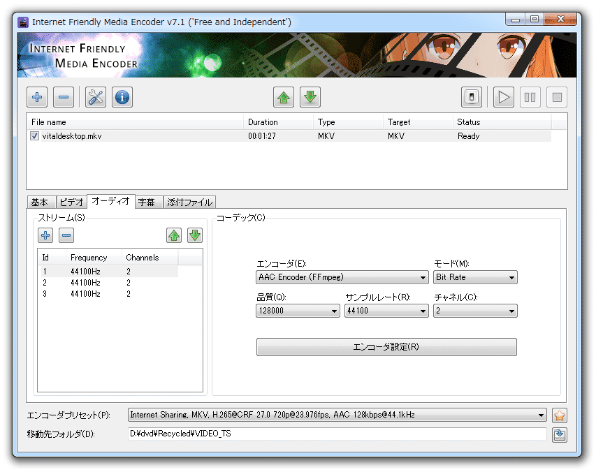Click the power switch icon in toolbar
Screen dimensions: 596x472
click(472, 97)
